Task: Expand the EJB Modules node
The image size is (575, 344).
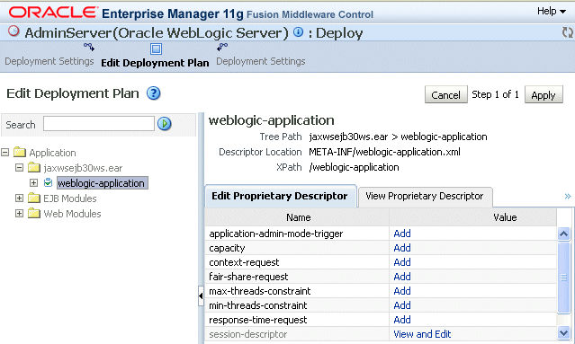Action: pos(20,198)
